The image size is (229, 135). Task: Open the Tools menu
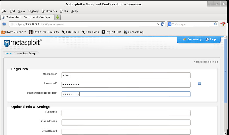(64, 11)
